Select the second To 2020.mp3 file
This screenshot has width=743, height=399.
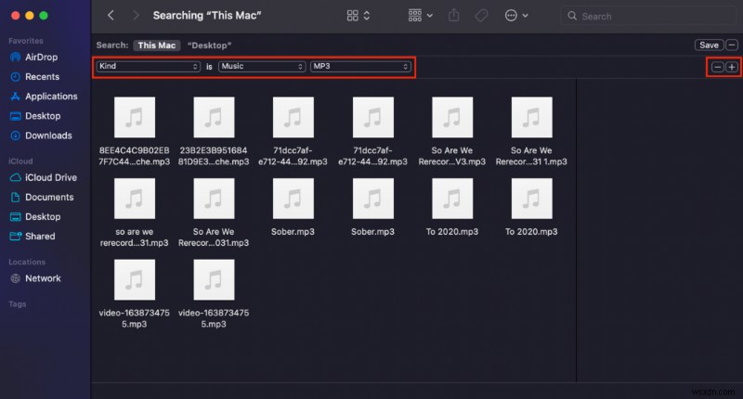[x=531, y=207]
